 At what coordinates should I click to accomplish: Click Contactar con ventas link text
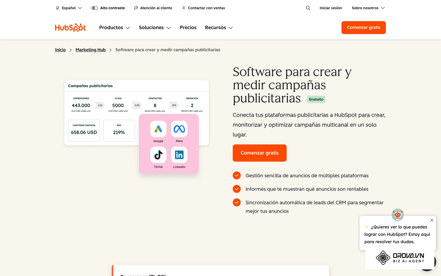click(x=206, y=8)
